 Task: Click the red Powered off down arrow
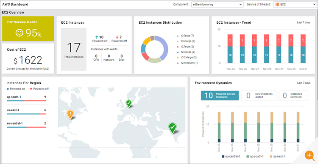pos(117,37)
